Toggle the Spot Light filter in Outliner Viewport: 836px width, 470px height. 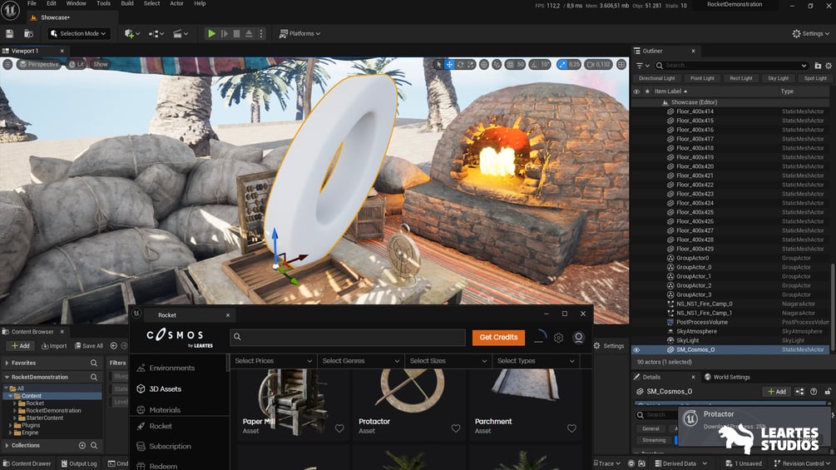click(814, 78)
